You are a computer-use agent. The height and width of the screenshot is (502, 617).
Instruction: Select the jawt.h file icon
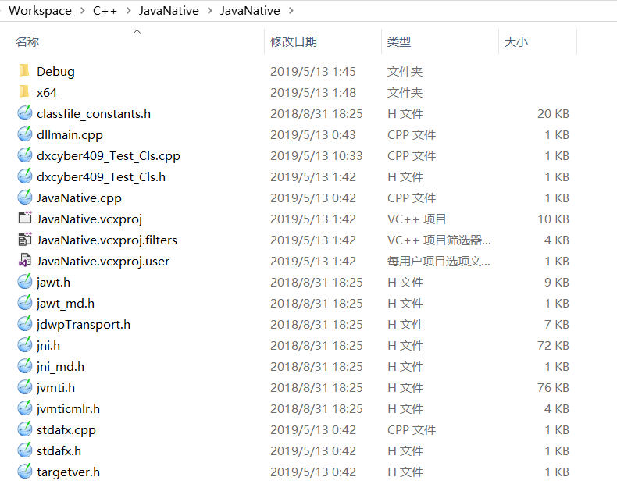coord(25,282)
